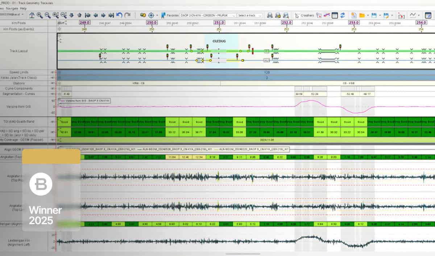Toggle the chart style icon near the graph dropdown
This screenshot has width=435, height=256.
click(412, 15)
